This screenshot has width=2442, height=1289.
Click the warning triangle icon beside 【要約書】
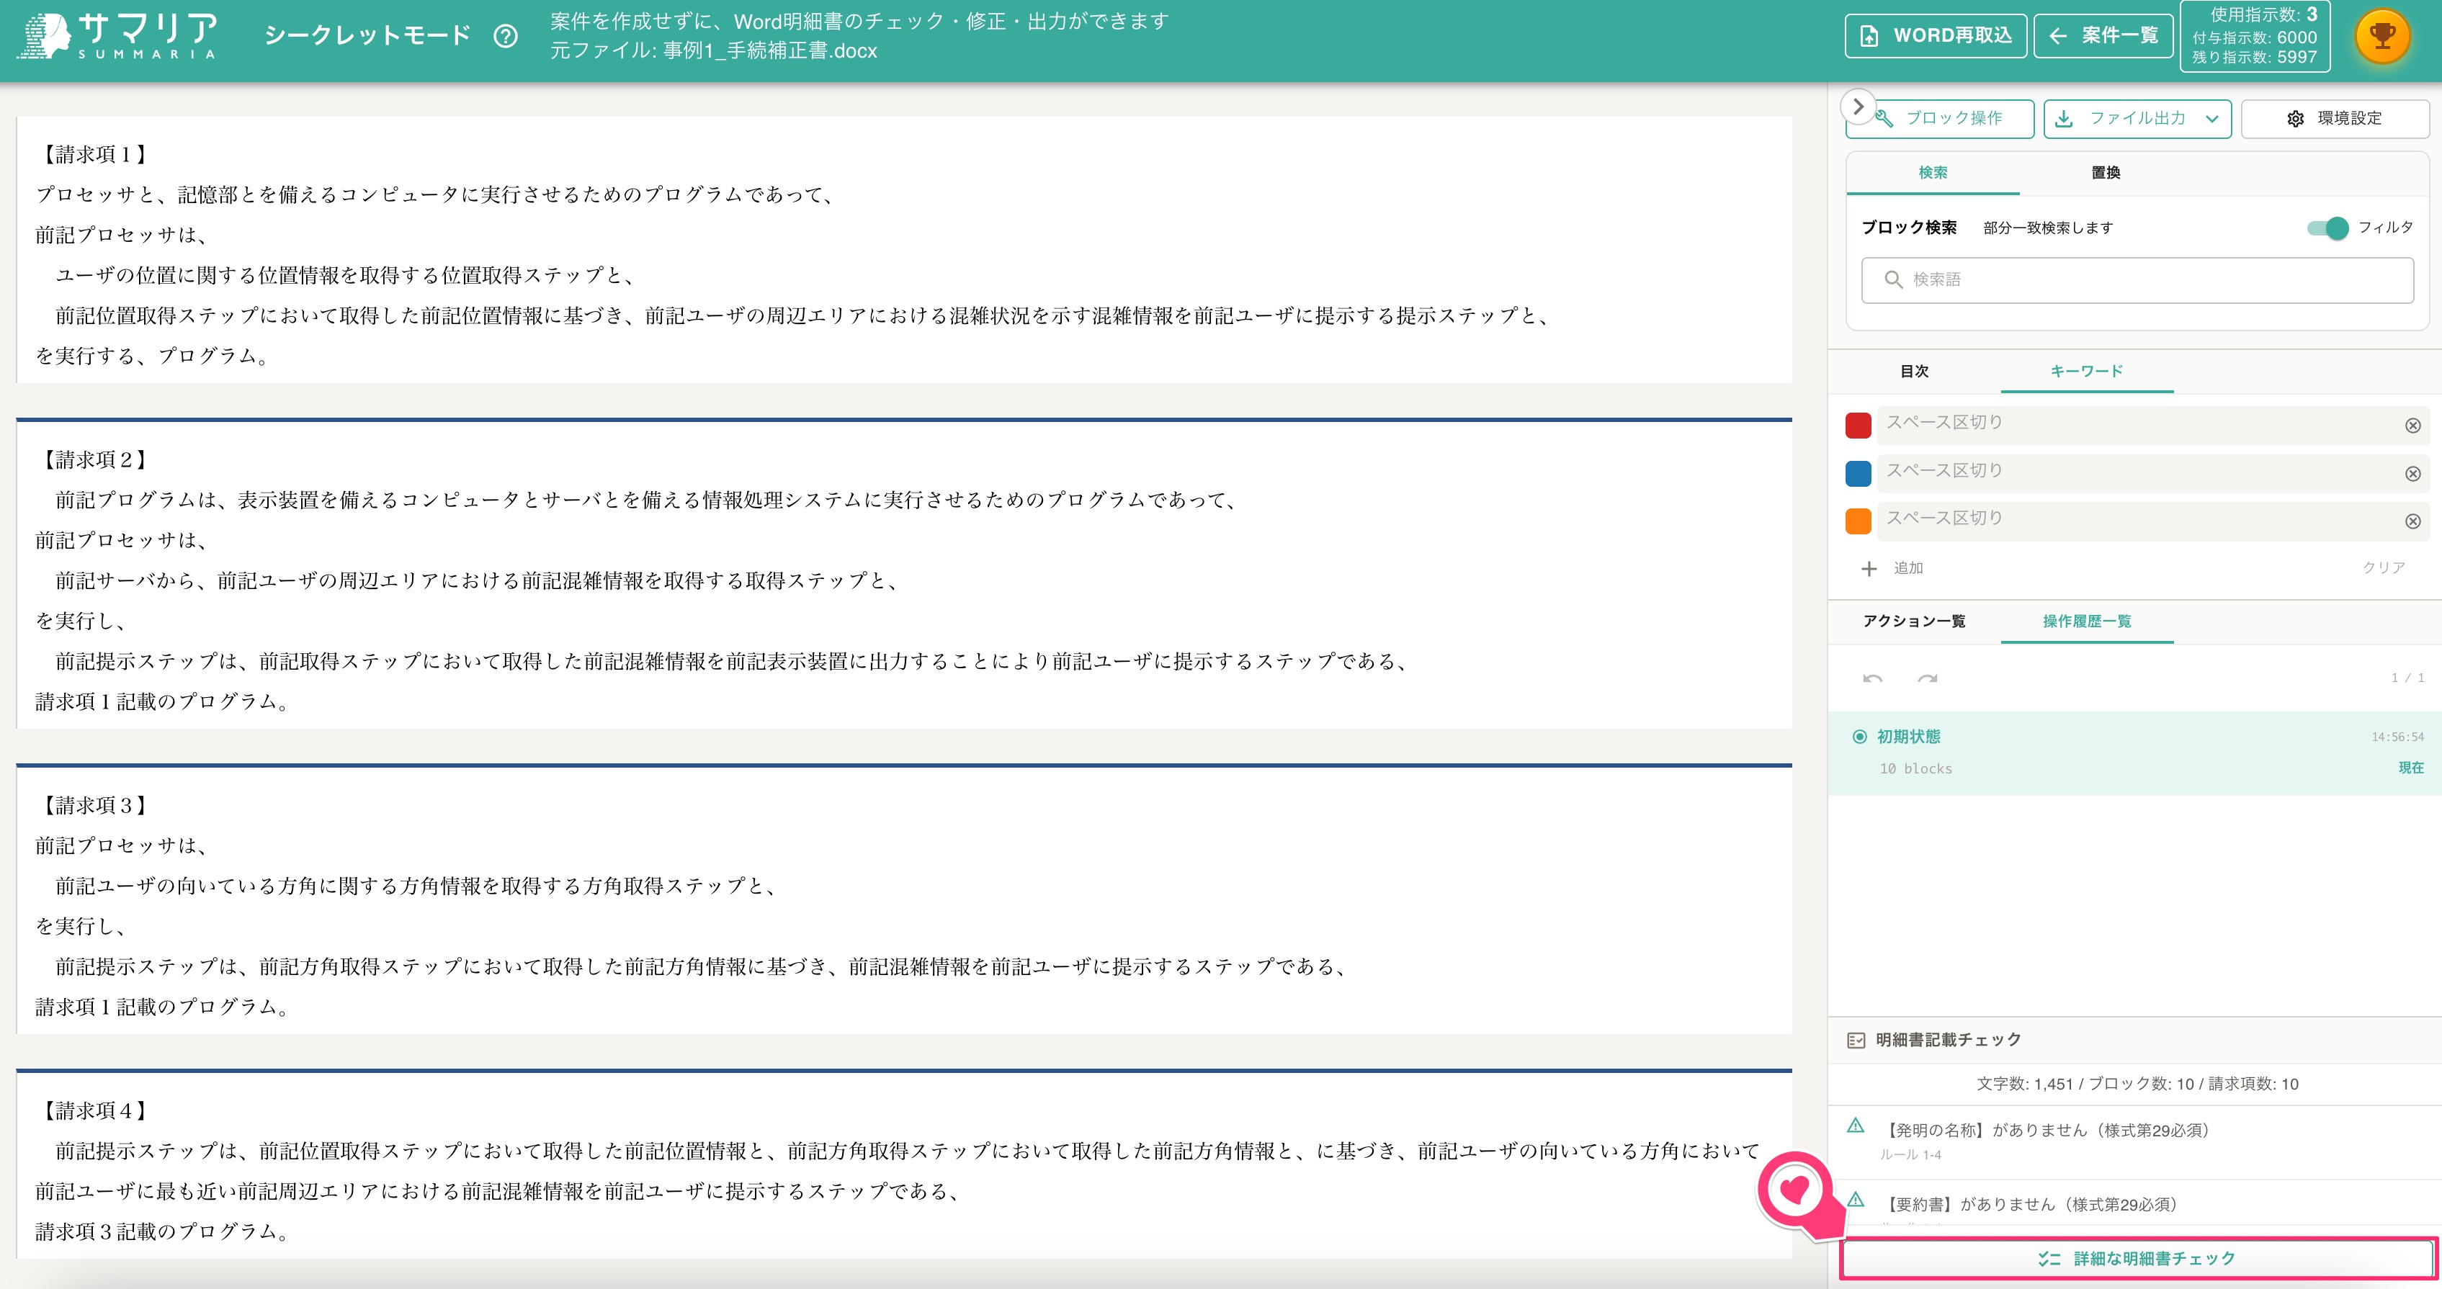(x=1856, y=1200)
